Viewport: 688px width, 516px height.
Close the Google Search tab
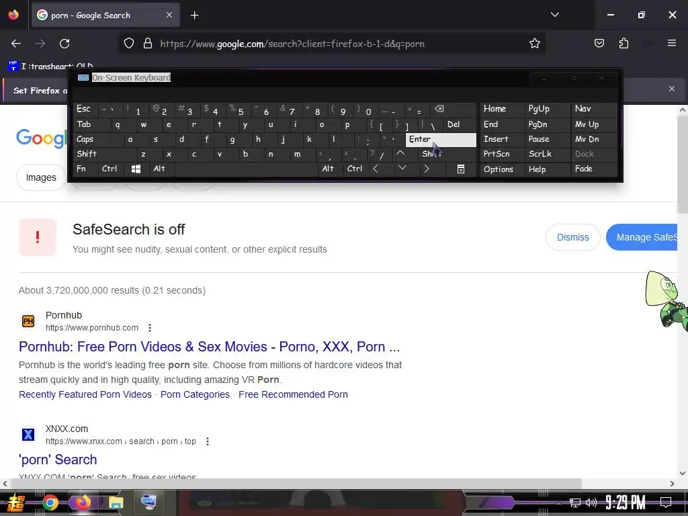point(169,15)
